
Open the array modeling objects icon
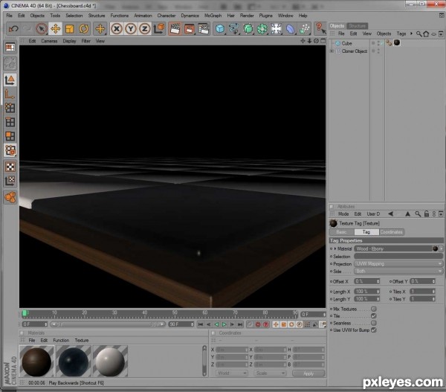262,29
